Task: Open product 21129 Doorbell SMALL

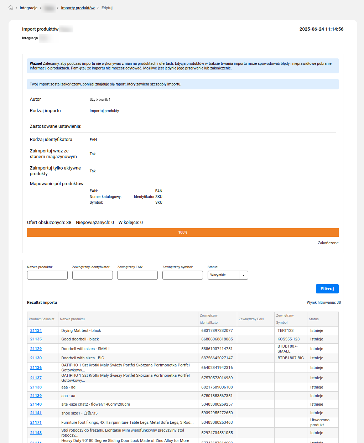Action: [36, 349]
